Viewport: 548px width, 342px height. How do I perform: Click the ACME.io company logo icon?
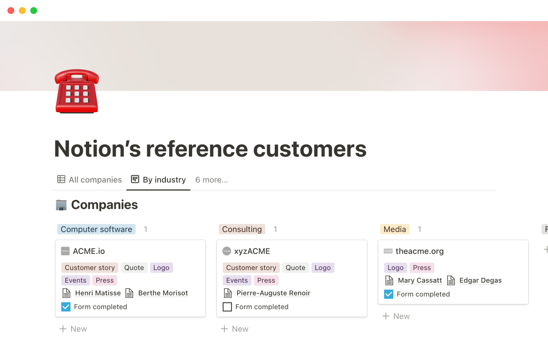(x=65, y=251)
